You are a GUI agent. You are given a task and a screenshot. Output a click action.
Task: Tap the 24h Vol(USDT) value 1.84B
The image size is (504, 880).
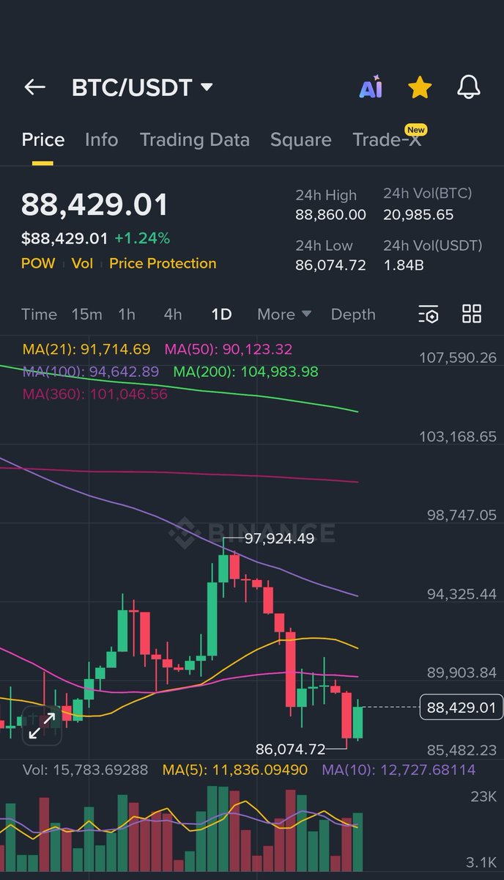[404, 265]
